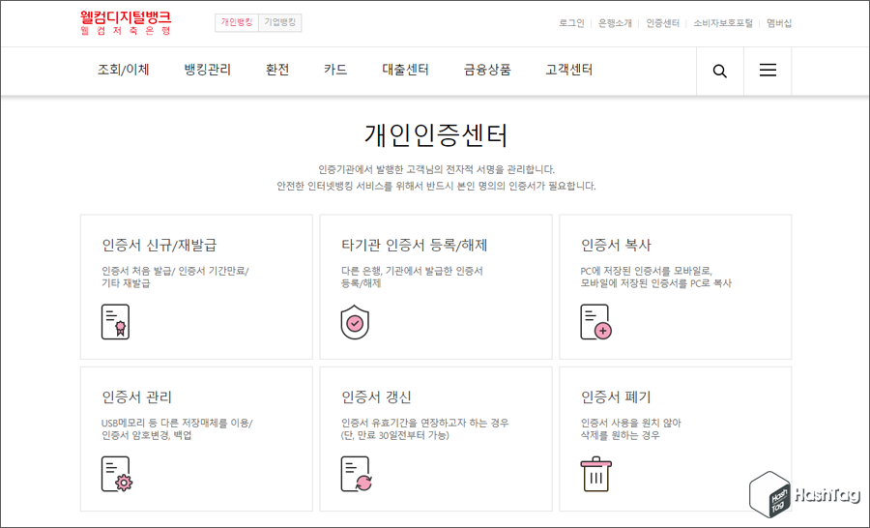Open the 카드 menu

point(335,70)
